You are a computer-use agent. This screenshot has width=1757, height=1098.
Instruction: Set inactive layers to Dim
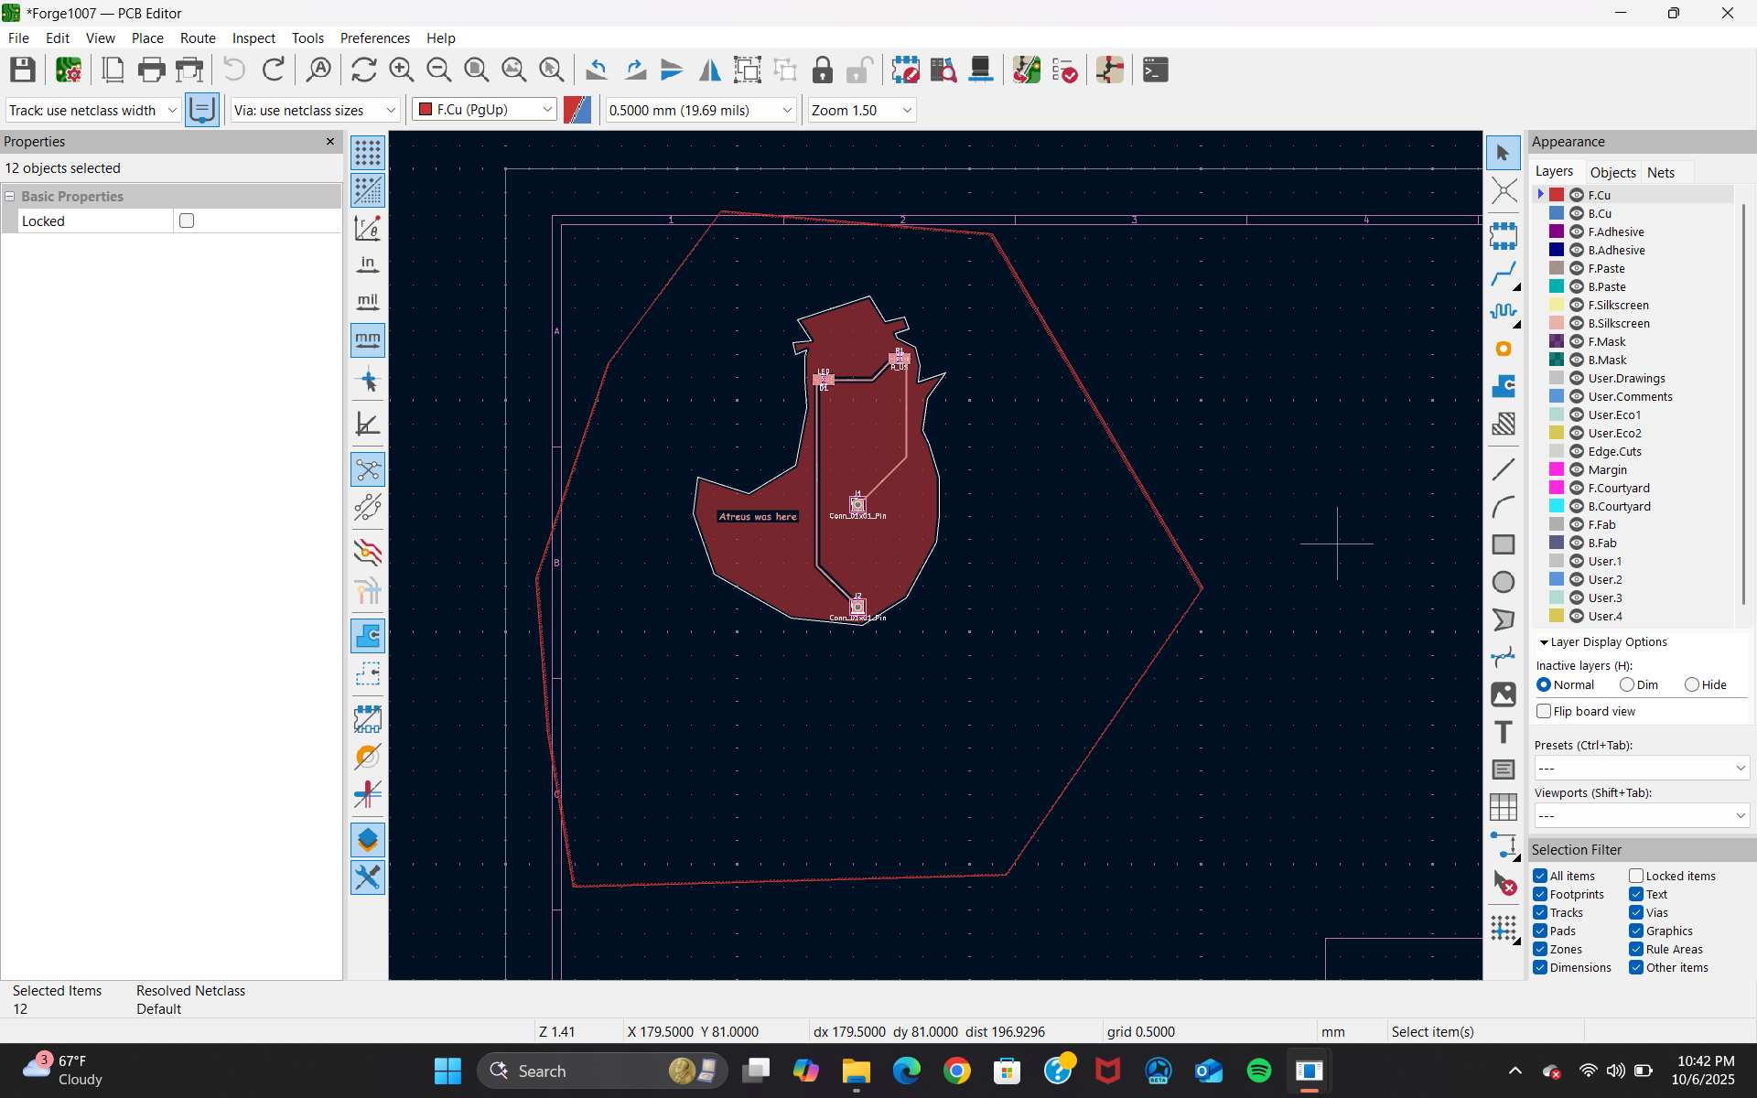[1626, 684]
